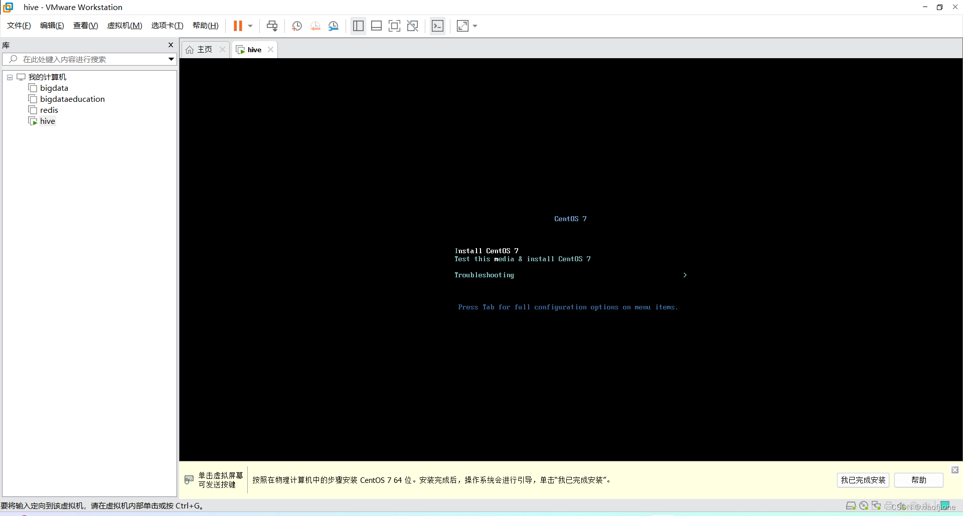Viewport: 963px width, 516px height.
Task: Click Test this media & install CentOS 7
Action: click(523, 259)
